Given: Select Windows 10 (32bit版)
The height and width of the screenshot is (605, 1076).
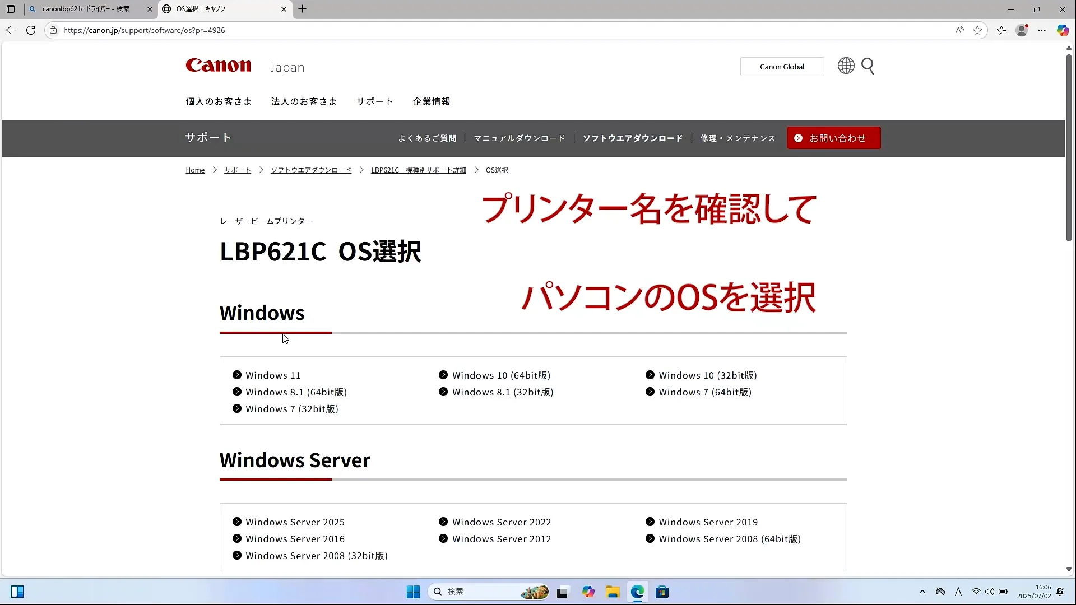Looking at the screenshot, I should coord(701,375).
